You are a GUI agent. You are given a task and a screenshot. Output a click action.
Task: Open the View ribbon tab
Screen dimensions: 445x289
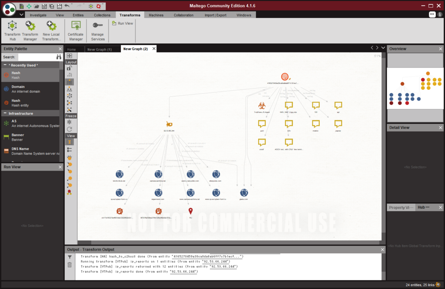coord(60,15)
